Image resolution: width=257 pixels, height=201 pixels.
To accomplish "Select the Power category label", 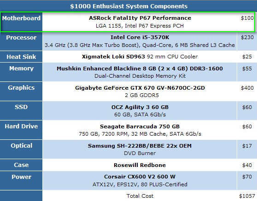I will tap(22, 177).
